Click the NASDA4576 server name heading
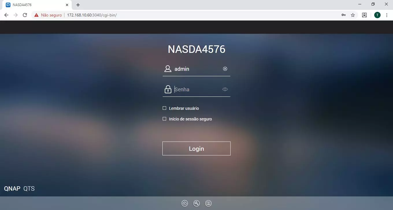 pyautogui.click(x=196, y=49)
